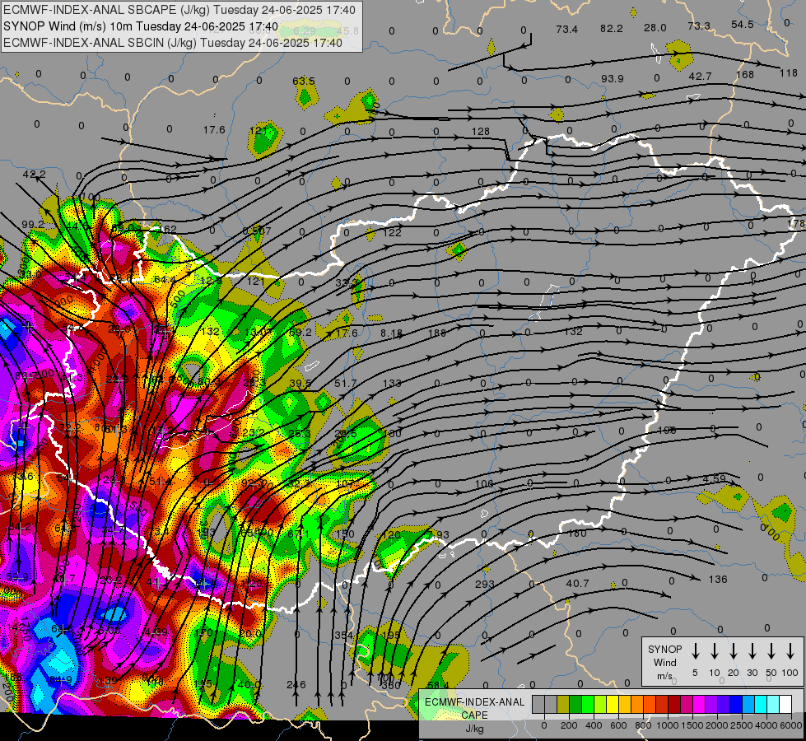Screen dimensions: 806x741
Task: Click the map value 128
Action: tap(481, 132)
